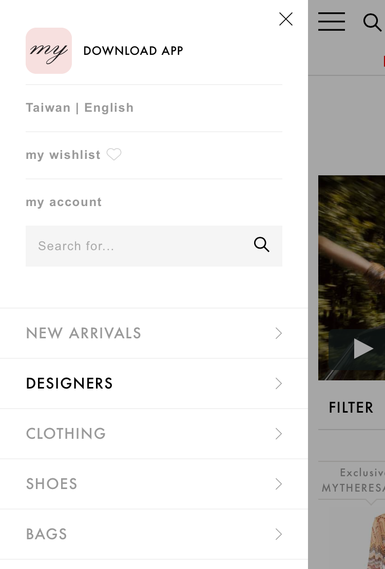Expand the Designers chevron arrow
Image resolution: width=385 pixels, height=569 pixels.
pos(278,383)
